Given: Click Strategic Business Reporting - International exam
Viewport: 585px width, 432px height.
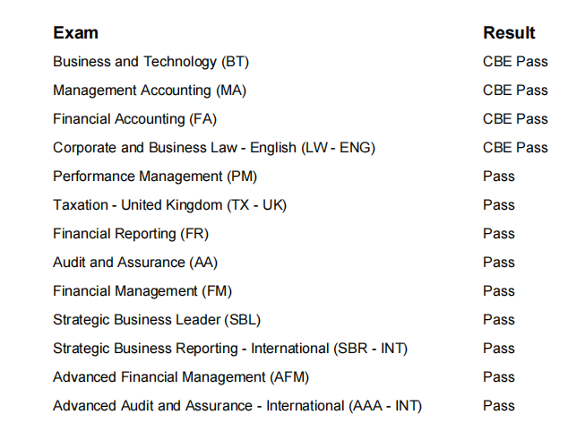Looking at the screenshot, I should pyautogui.click(x=230, y=349).
